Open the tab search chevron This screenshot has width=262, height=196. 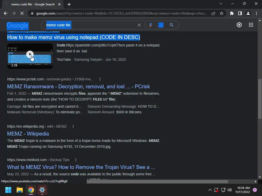221,4
